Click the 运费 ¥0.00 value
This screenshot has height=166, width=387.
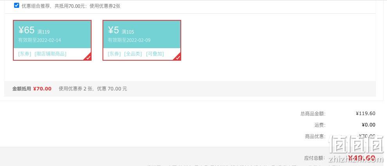pos(369,125)
